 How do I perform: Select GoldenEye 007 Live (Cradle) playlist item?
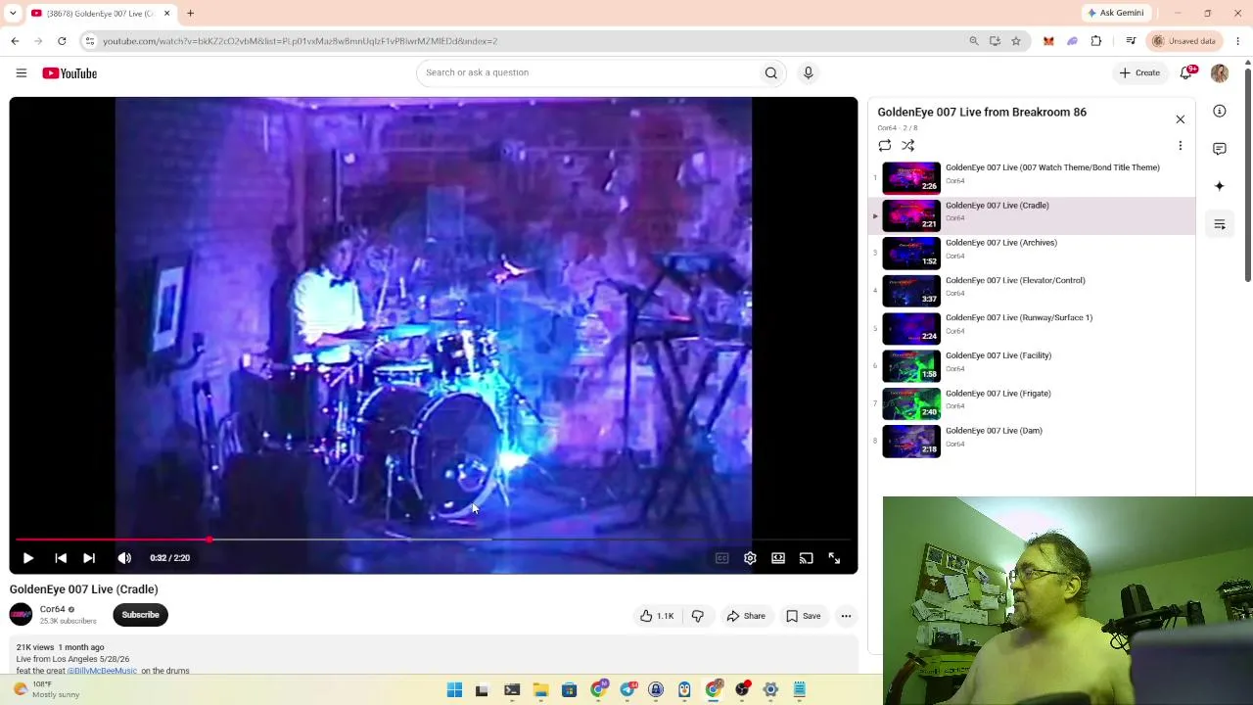[x=1032, y=215]
